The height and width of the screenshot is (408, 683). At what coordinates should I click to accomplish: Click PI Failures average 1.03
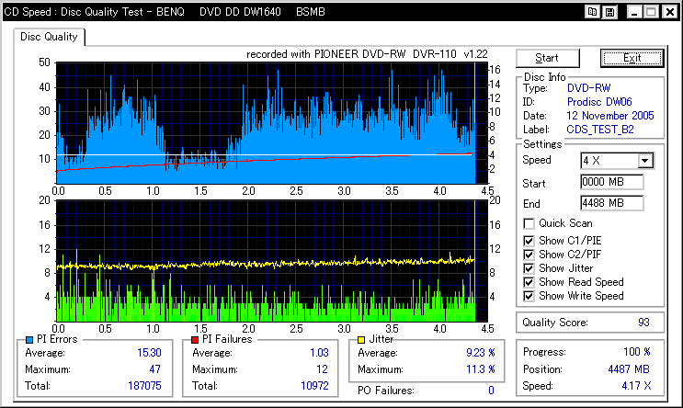tap(319, 353)
